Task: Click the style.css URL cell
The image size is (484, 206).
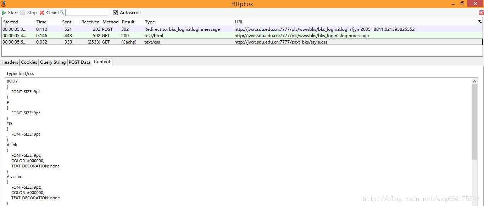Action: [x=281, y=42]
